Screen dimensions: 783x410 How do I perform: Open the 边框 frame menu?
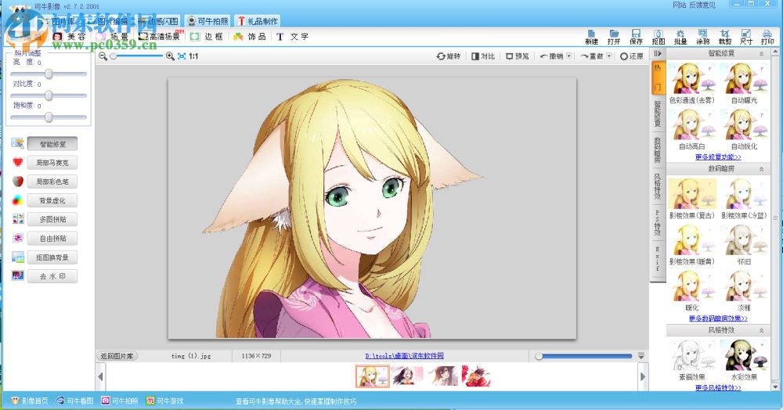coord(207,37)
